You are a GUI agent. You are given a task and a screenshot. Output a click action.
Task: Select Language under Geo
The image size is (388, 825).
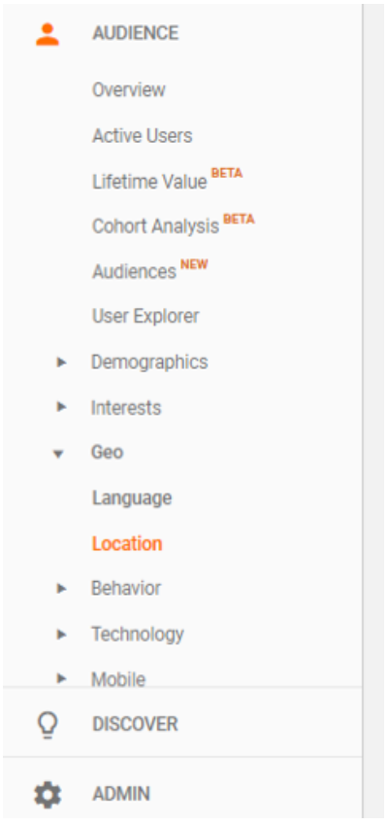click(x=132, y=498)
